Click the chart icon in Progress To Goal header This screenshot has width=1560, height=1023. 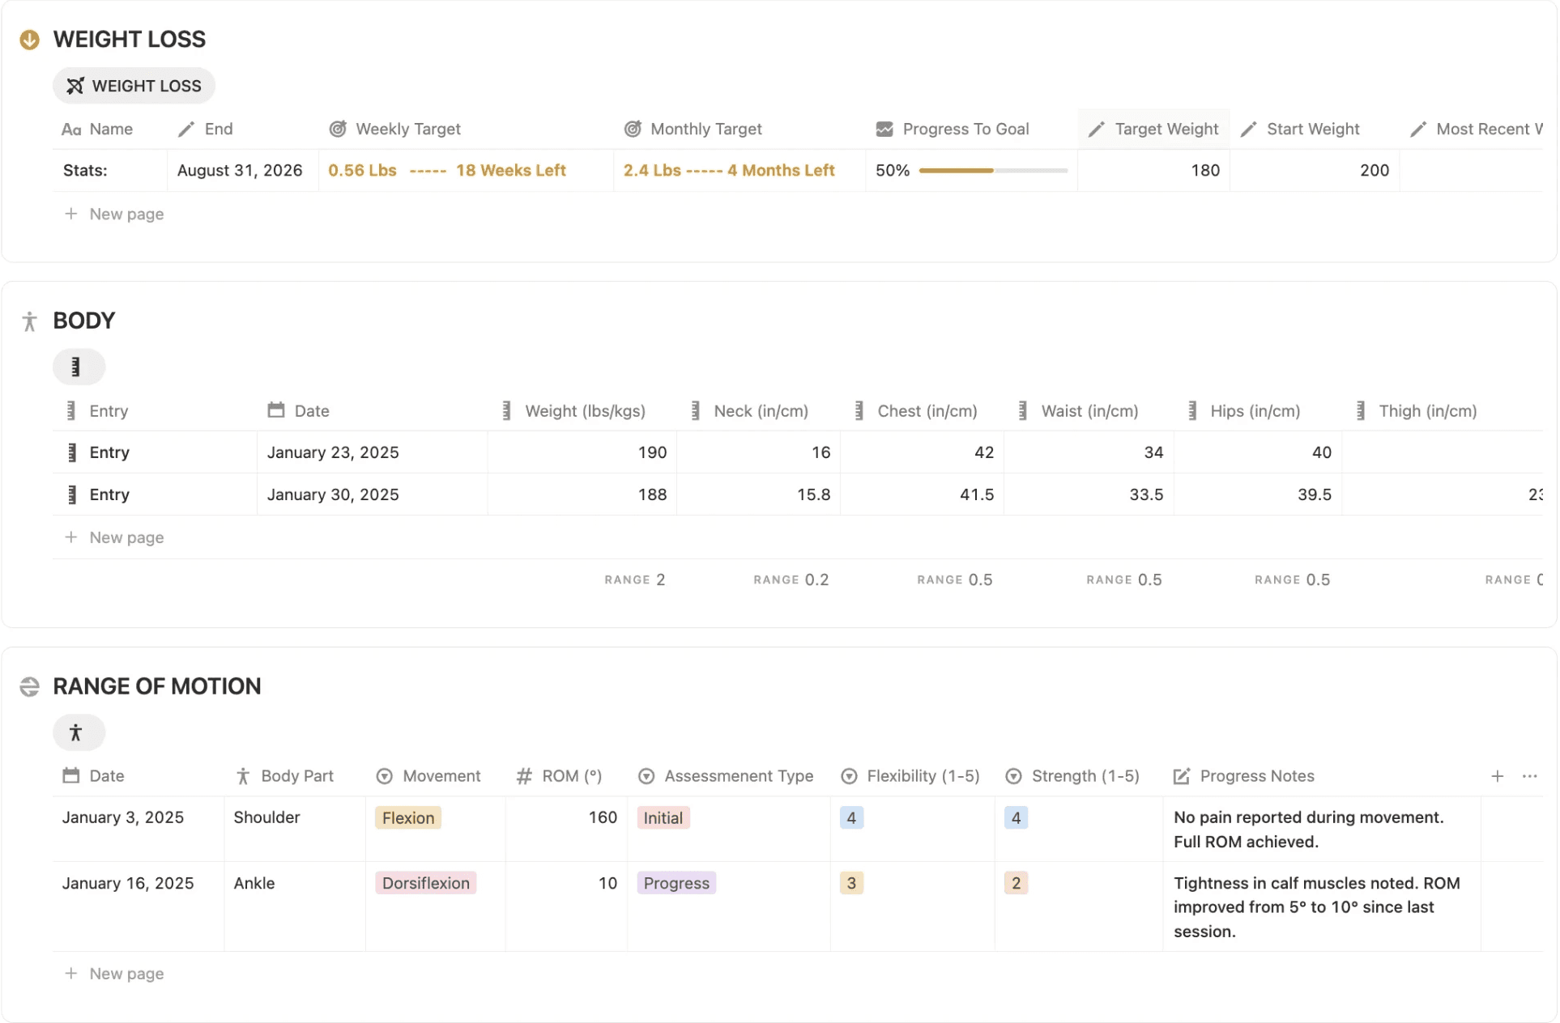(884, 129)
